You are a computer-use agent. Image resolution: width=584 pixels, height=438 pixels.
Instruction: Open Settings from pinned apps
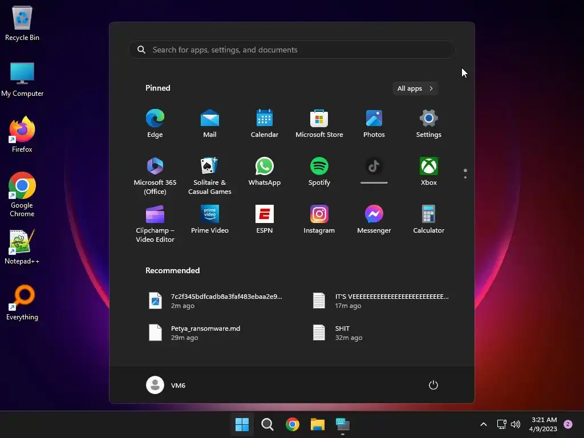(x=429, y=124)
